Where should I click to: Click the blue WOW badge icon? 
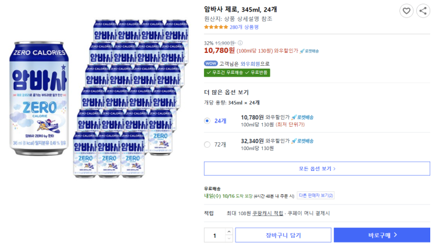tap(210, 64)
